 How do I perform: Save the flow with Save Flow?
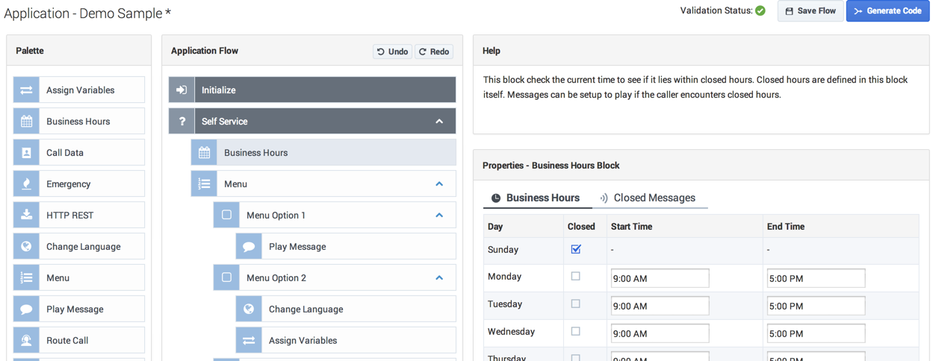810,11
